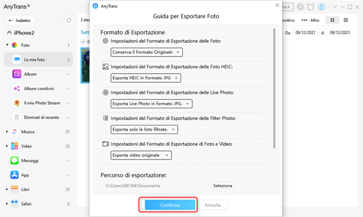Click the user account avatar icon

click(x=321, y=7)
